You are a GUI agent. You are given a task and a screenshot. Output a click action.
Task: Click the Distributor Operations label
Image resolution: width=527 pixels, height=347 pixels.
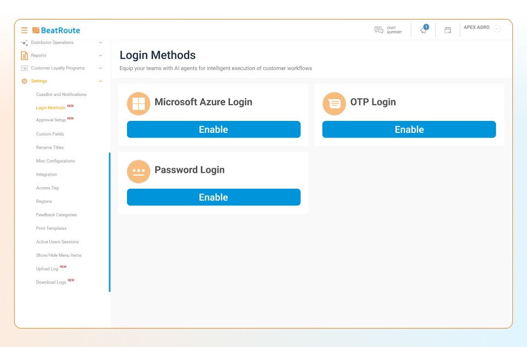[52, 43]
